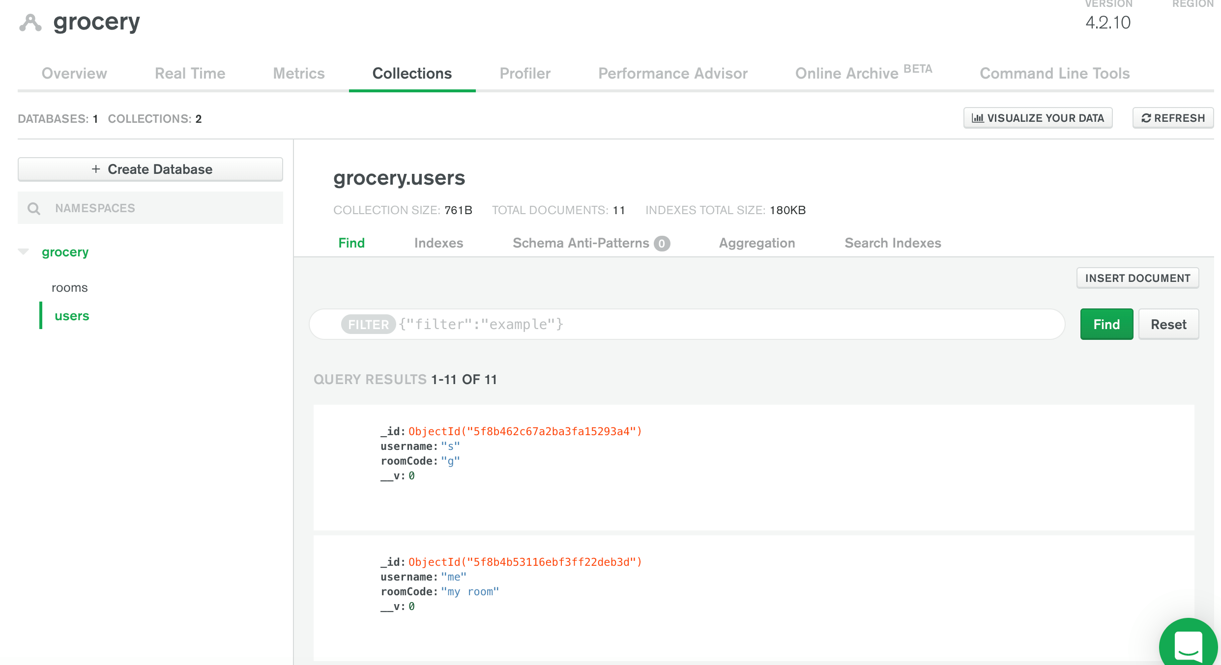1221x665 pixels.
Task: Click Insert Document
Action: pos(1137,278)
